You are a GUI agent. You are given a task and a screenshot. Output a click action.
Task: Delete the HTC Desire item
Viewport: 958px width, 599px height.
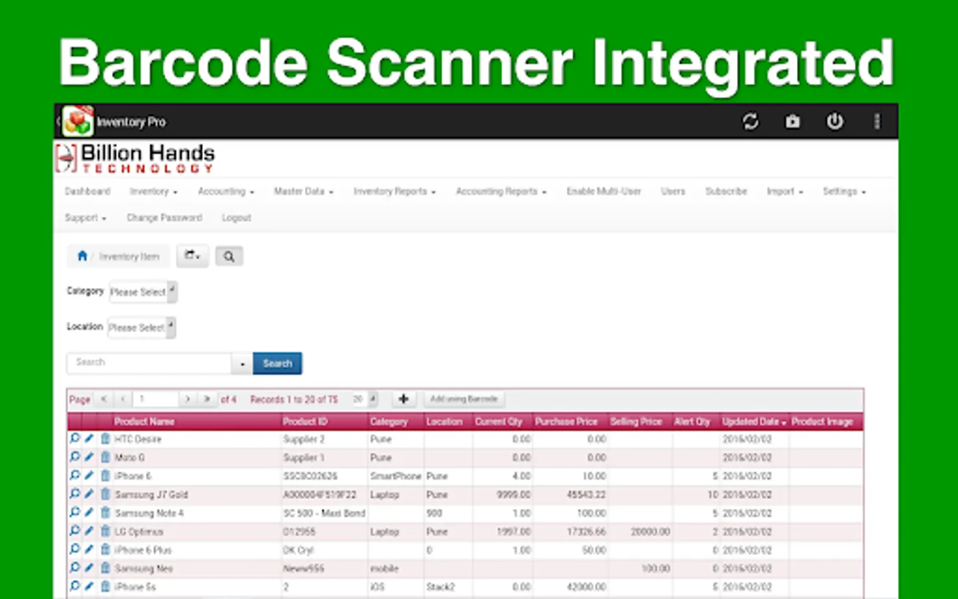point(105,439)
